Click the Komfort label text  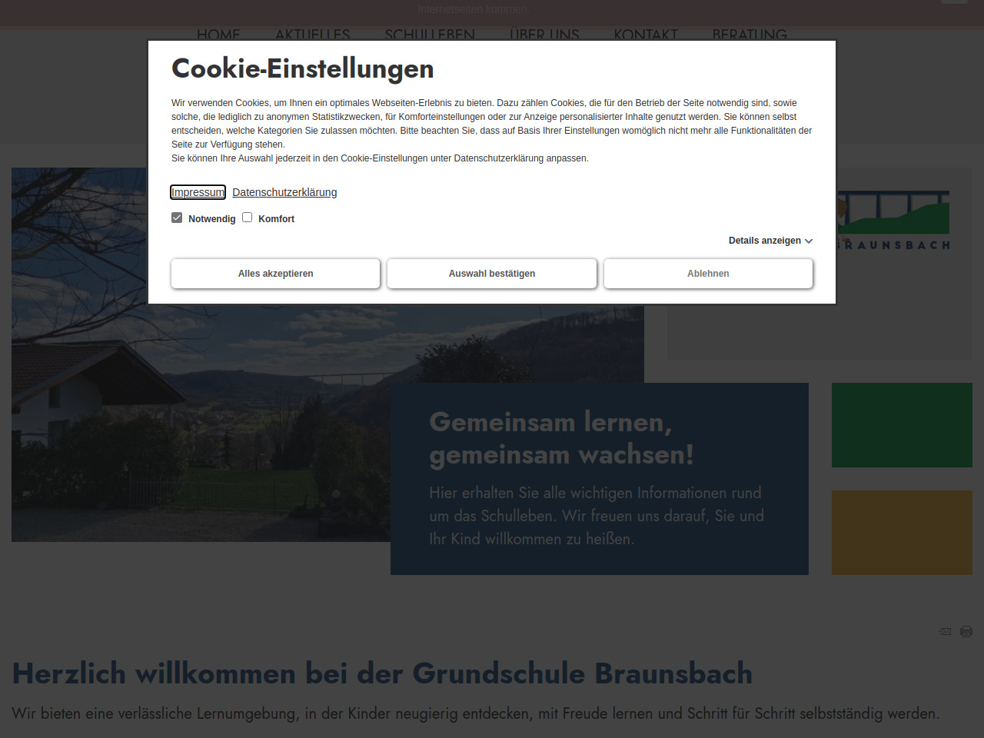tap(276, 219)
